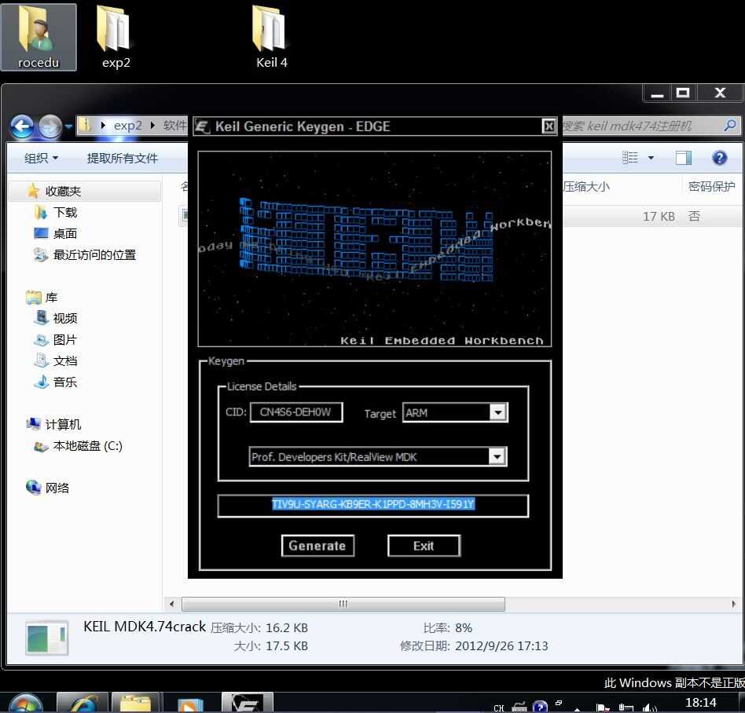Click the horizontal scrollbar thumb
This screenshot has height=713, width=745.
tap(343, 604)
